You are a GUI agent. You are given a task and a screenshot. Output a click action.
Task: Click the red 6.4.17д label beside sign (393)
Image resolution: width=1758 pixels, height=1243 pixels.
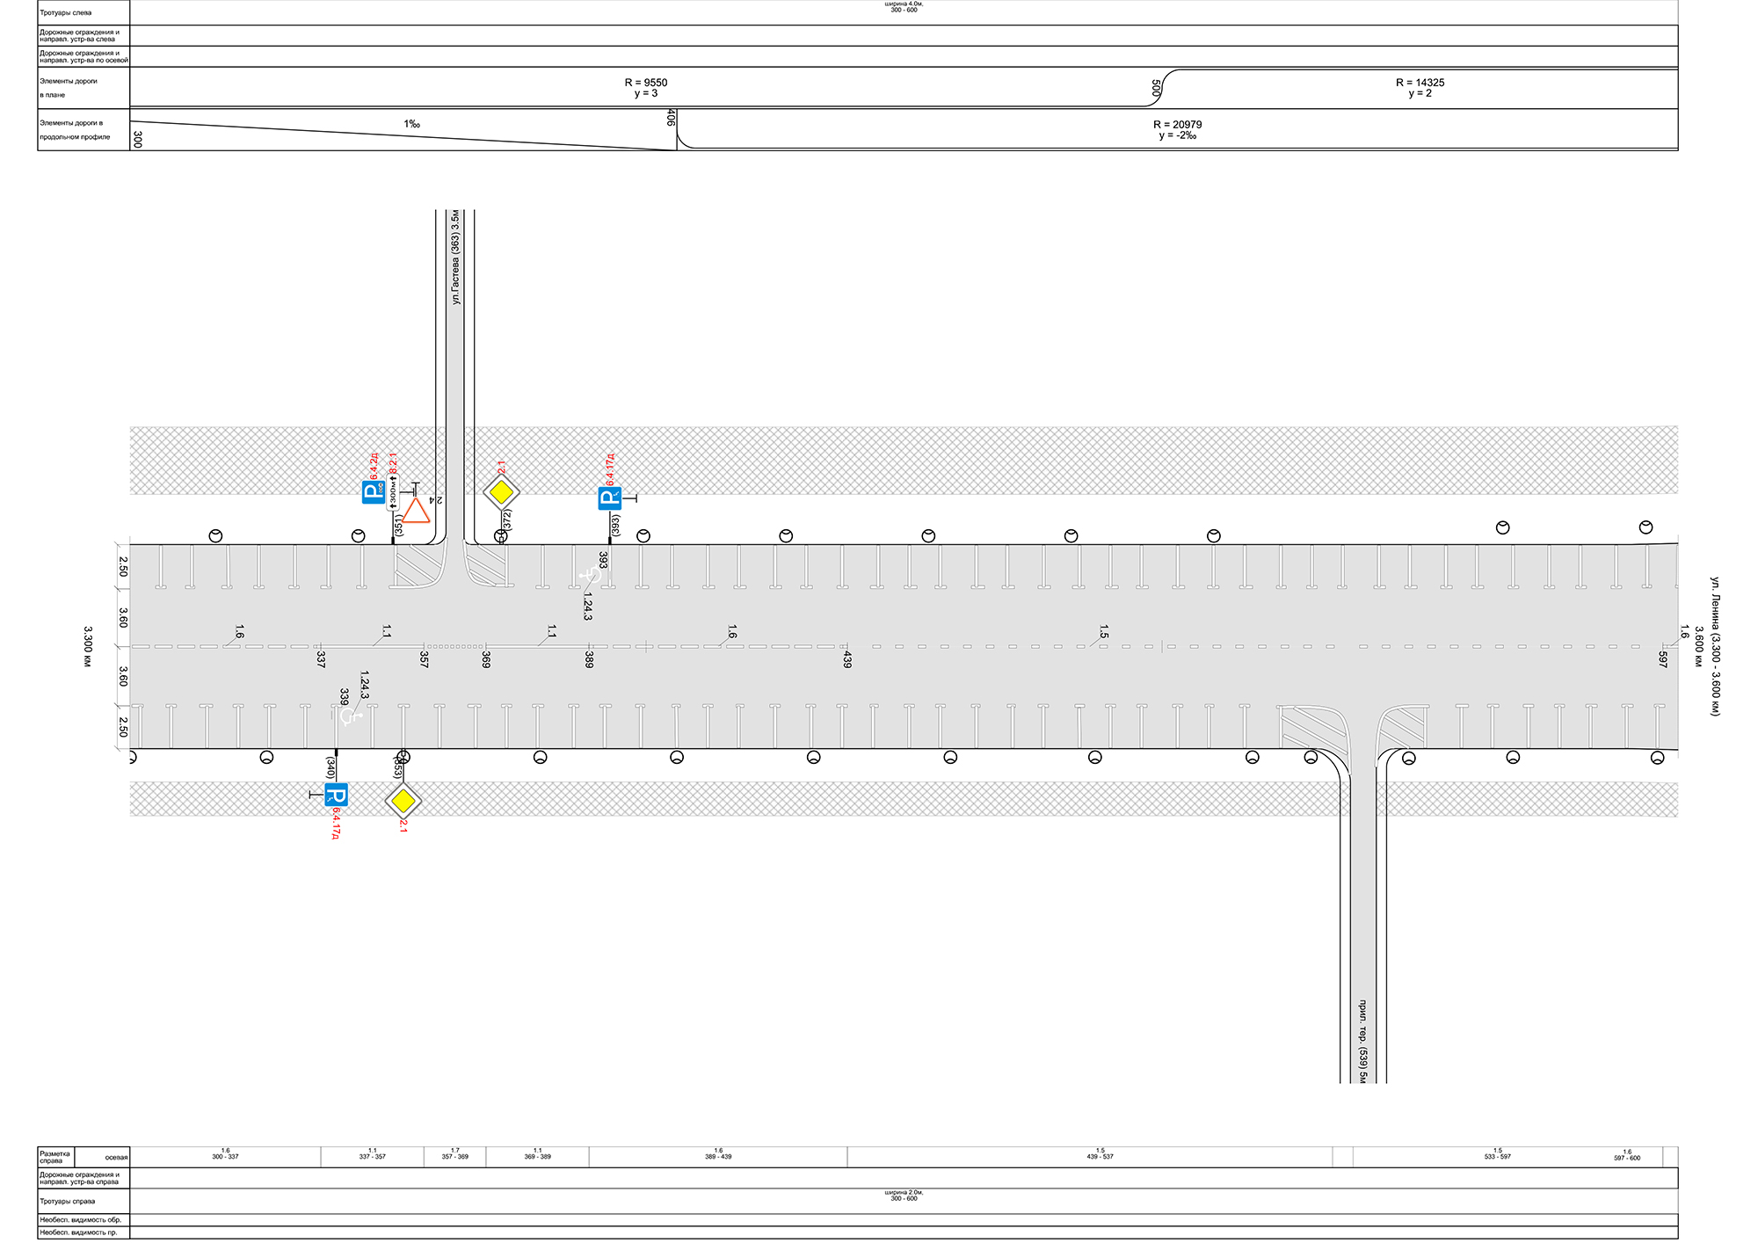coord(610,469)
